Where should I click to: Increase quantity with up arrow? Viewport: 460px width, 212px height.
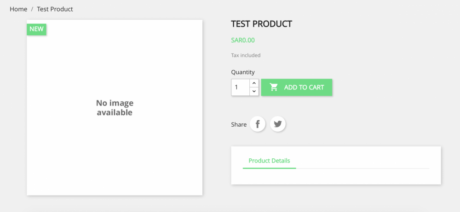tap(254, 83)
